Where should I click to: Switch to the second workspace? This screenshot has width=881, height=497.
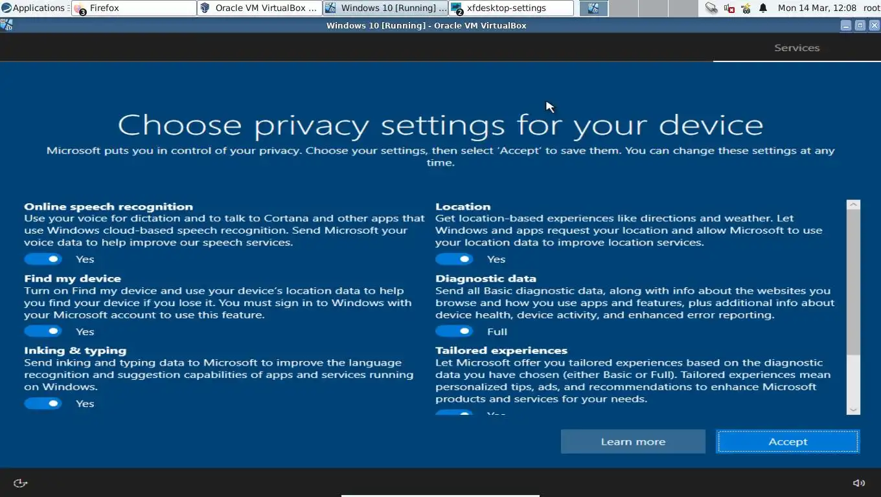click(x=624, y=8)
